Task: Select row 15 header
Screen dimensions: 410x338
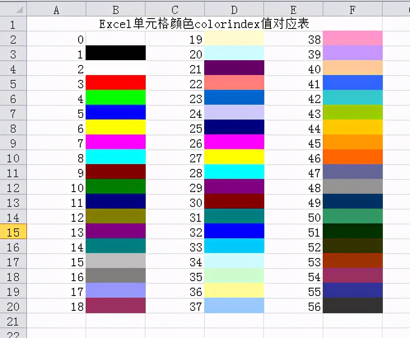Action: click(x=13, y=231)
